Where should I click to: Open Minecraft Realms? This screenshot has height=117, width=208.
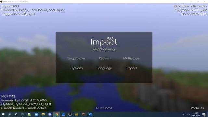tap(104, 58)
